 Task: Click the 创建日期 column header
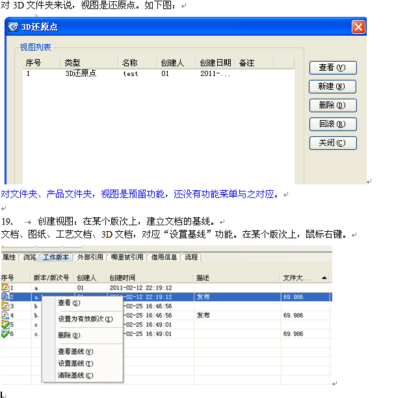(x=215, y=63)
